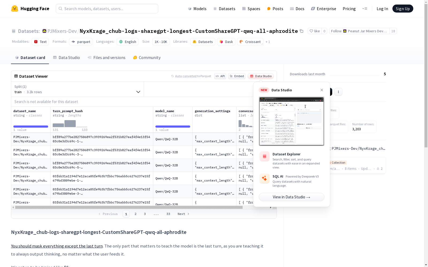
Task: Click the Data Studio preview thumbnail
Action: (292, 121)
